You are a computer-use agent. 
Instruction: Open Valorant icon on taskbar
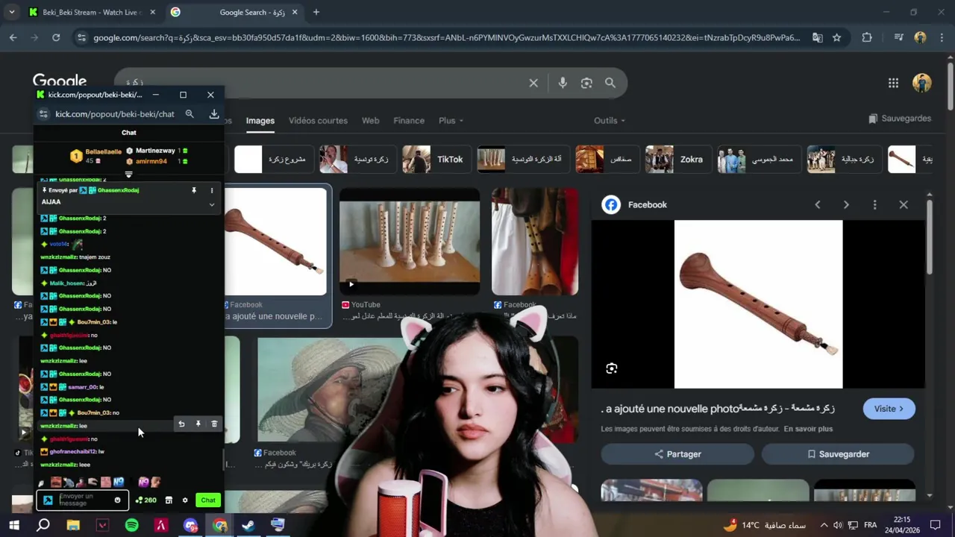coord(102,525)
